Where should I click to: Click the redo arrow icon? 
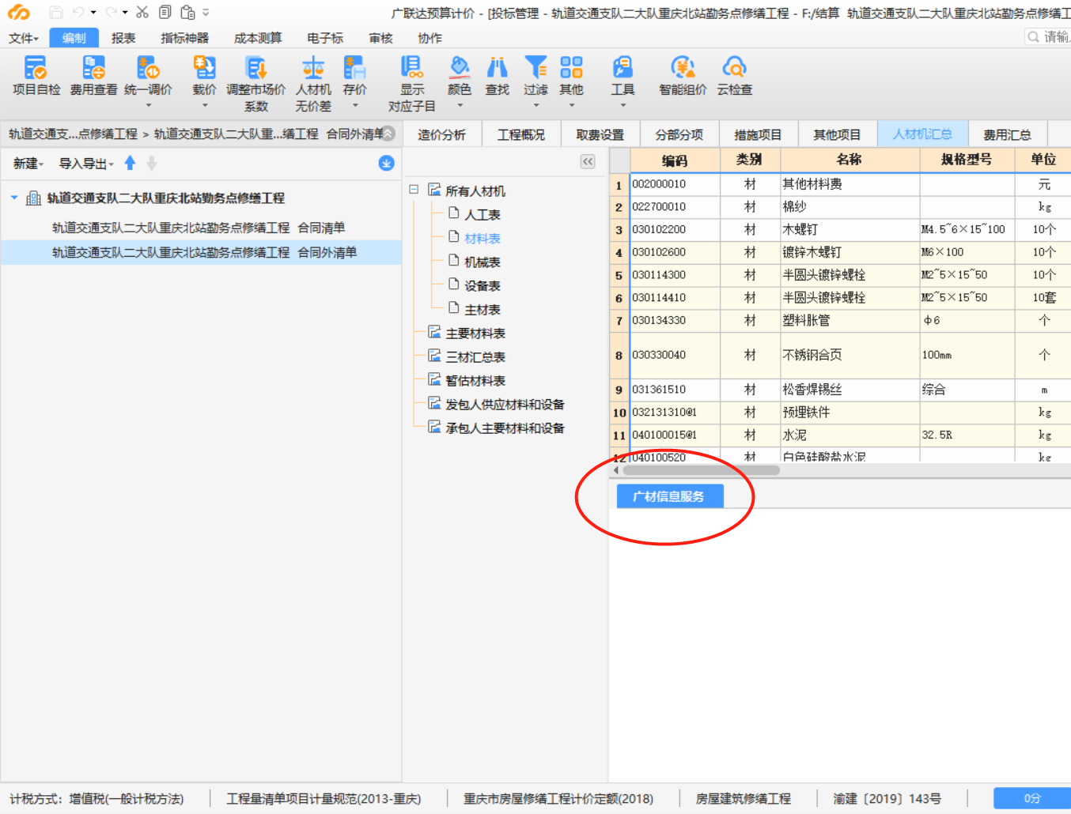tap(111, 12)
